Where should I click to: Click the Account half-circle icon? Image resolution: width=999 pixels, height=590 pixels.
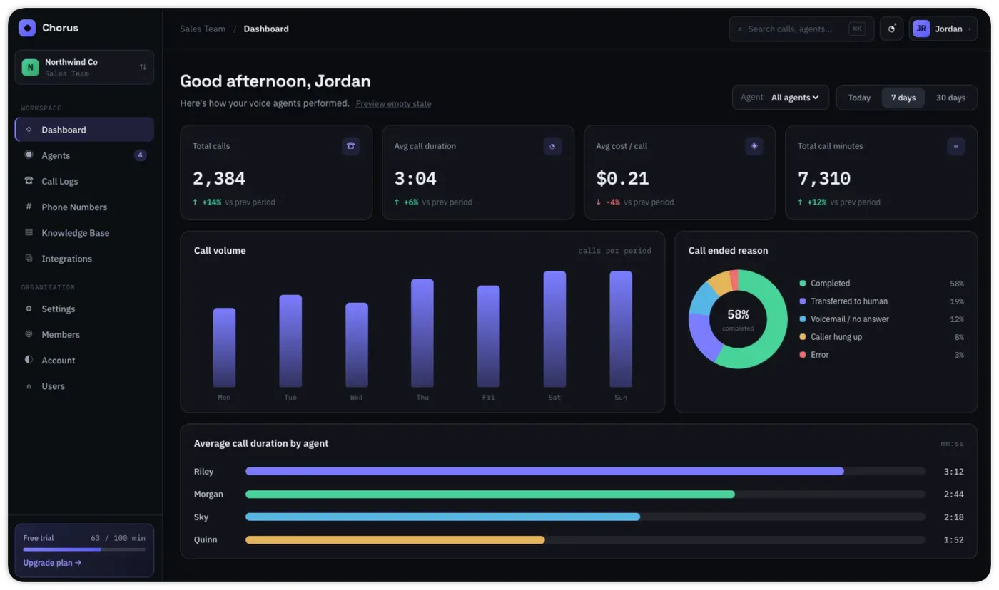click(29, 360)
